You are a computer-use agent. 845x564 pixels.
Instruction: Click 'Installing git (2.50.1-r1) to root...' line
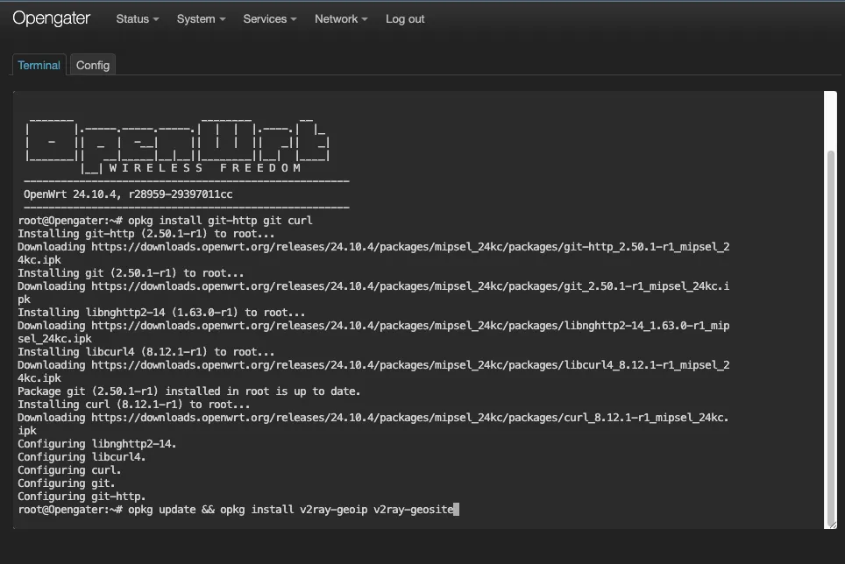click(x=131, y=273)
